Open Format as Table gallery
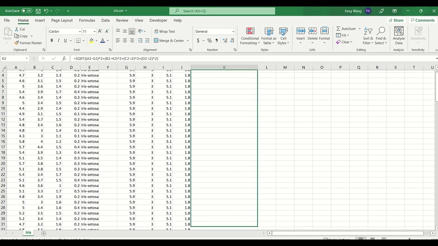Screen dimensions: 438x246 coord(269,36)
